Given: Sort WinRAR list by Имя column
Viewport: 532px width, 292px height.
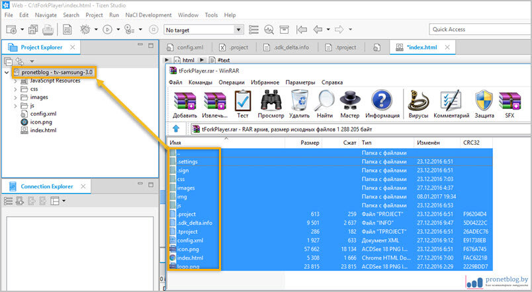Looking at the screenshot, I should [x=226, y=143].
